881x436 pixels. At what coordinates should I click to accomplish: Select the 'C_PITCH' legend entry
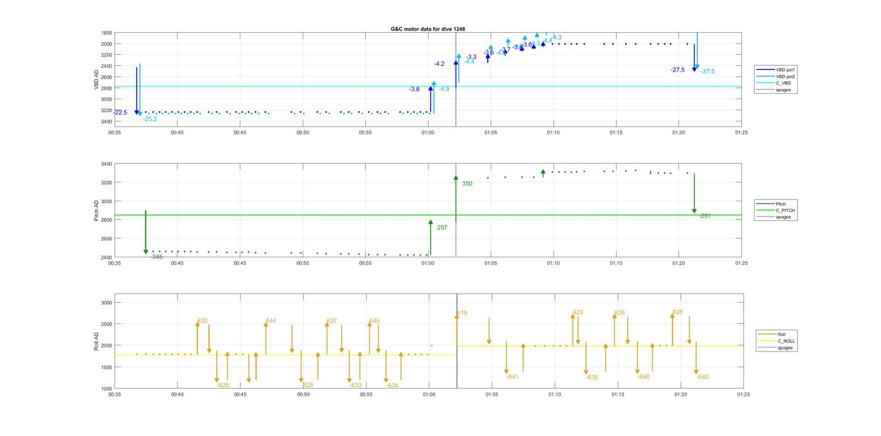(777, 210)
